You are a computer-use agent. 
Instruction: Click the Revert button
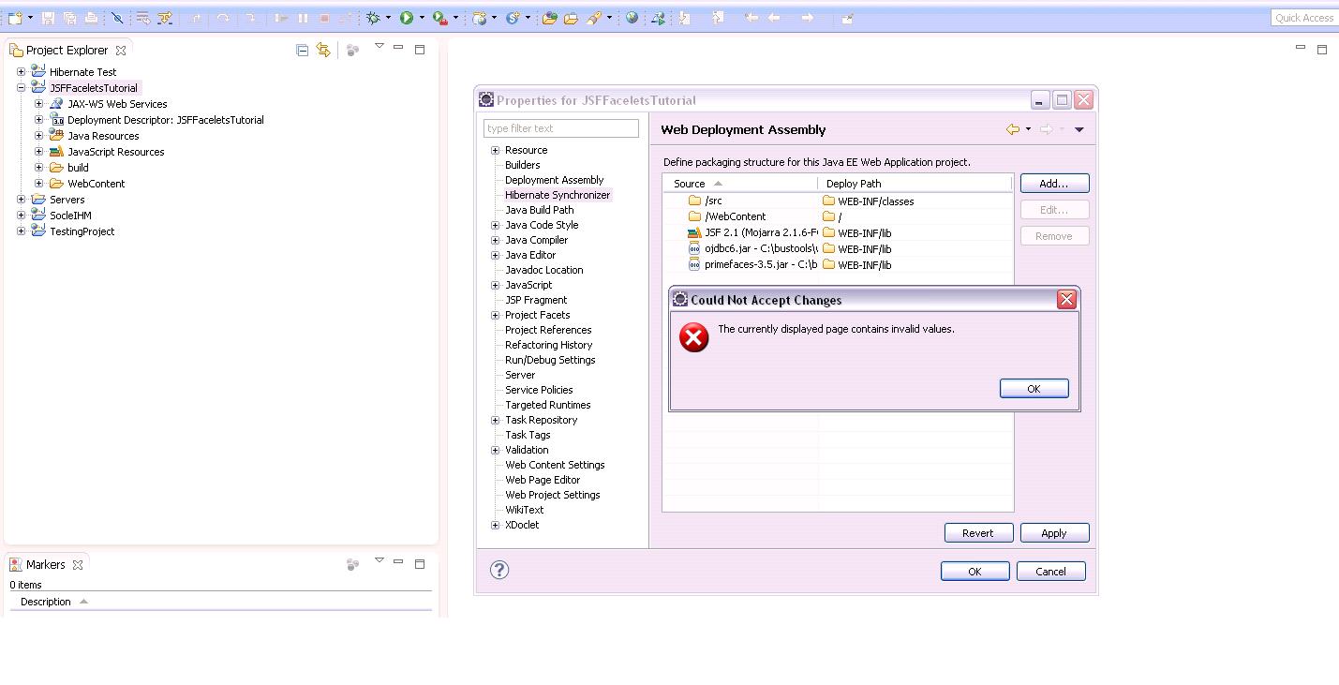978,532
